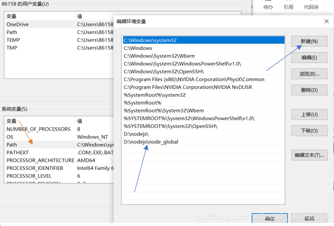334x226 pixels.
Task: Select D:\nodejs\node_global entry
Action: [x=203, y=142]
